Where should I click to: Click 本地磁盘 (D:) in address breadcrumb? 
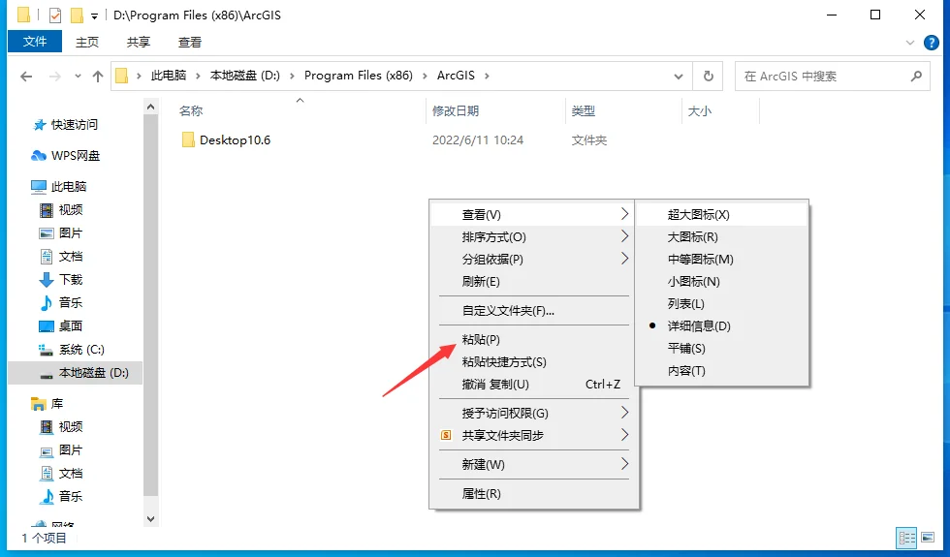click(x=244, y=76)
